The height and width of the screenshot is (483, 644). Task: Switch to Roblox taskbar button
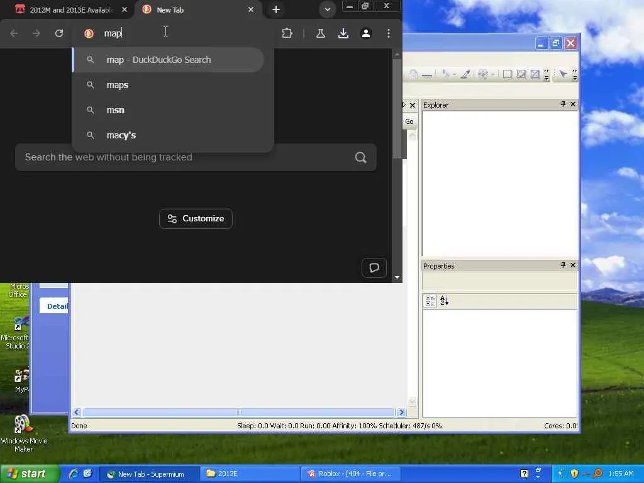[350, 474]
